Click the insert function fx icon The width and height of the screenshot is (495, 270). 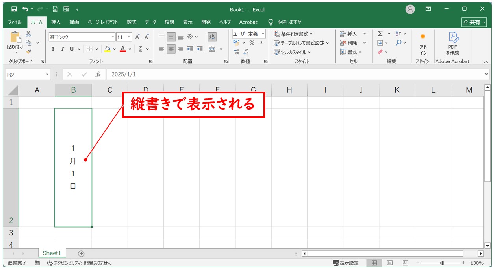tap(98, 74)
